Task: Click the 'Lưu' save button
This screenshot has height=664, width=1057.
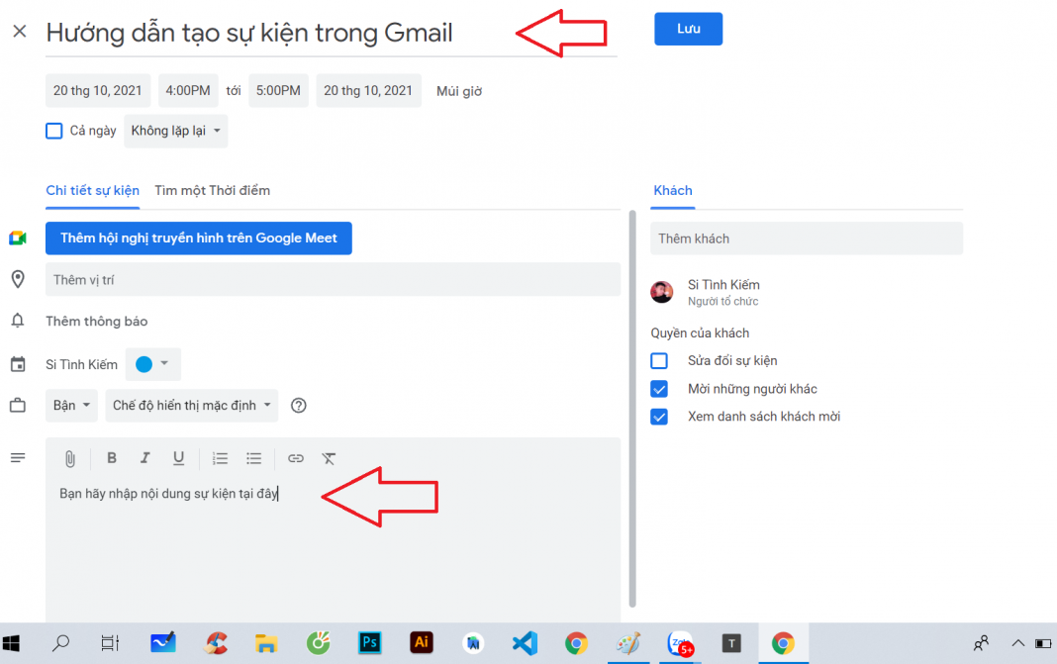Action: pos(688,29)
